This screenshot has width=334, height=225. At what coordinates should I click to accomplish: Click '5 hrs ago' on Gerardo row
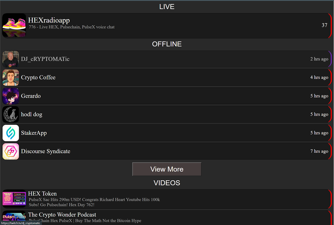319,96
